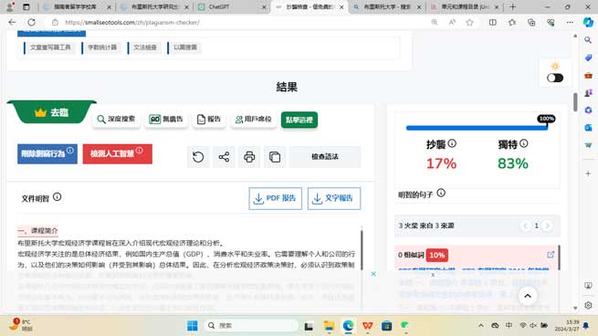Click Windows Start button on taskbar
Viewport: 598px width, 336px height.
pos(193,326)
